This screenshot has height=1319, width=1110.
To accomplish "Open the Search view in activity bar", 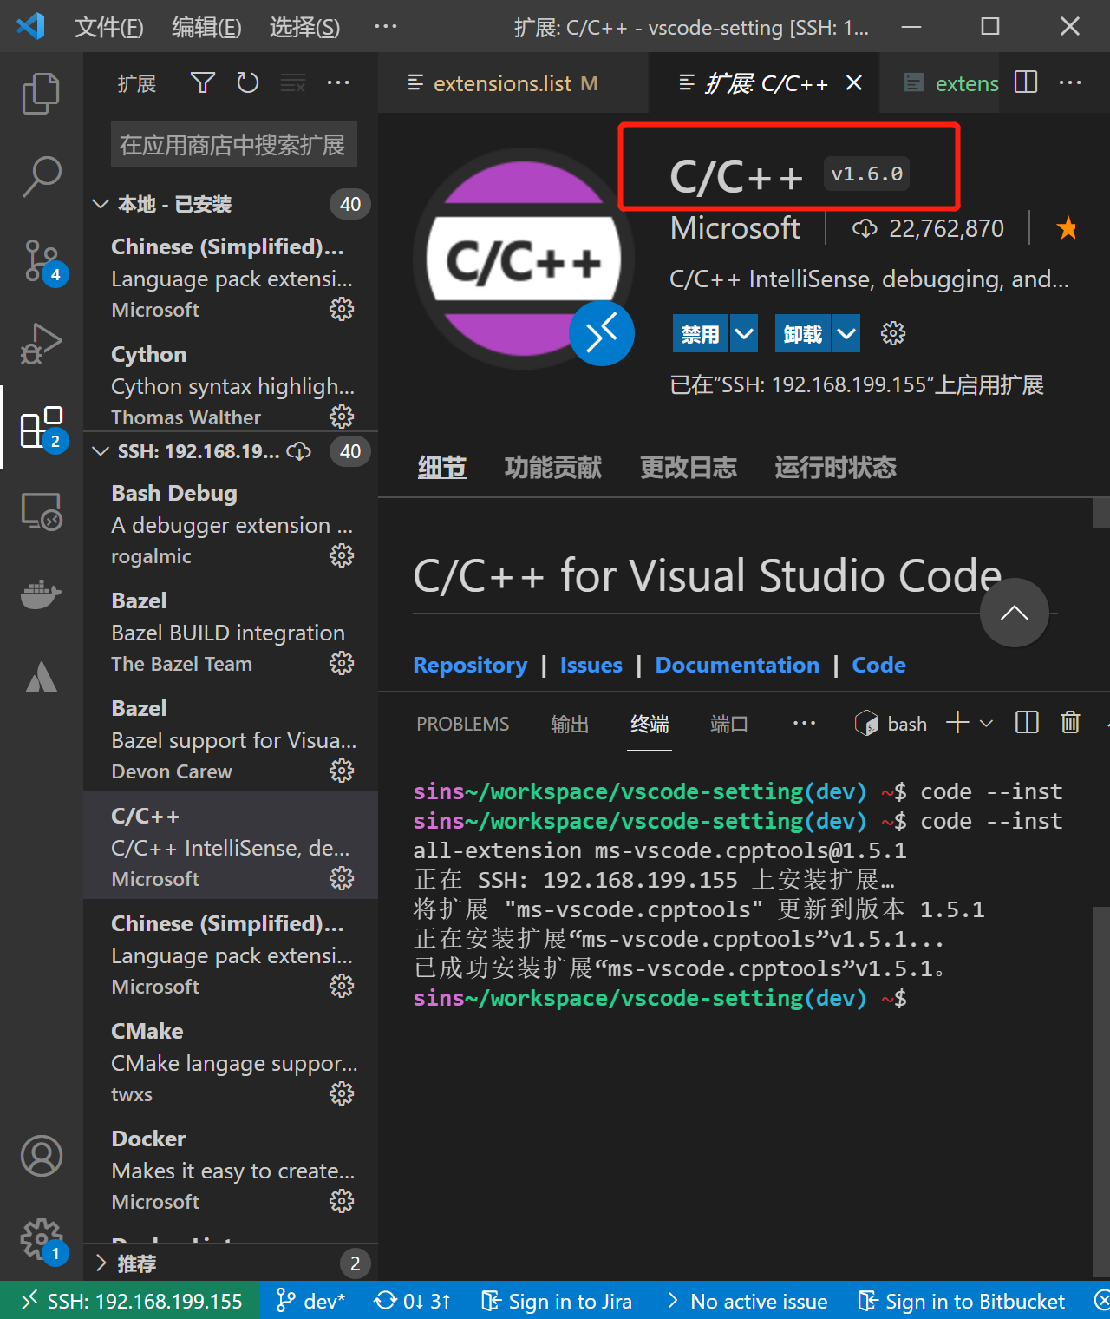I will (41, 176).
